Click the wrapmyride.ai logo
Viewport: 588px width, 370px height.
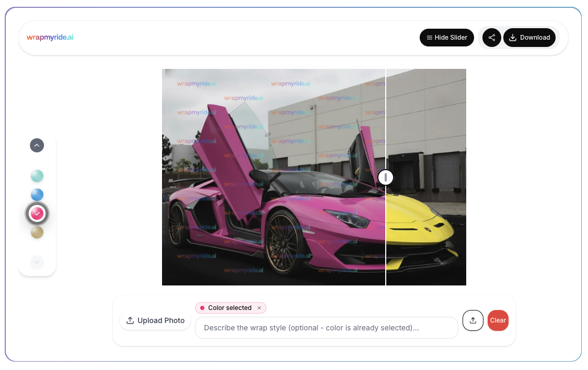(50, 38)
